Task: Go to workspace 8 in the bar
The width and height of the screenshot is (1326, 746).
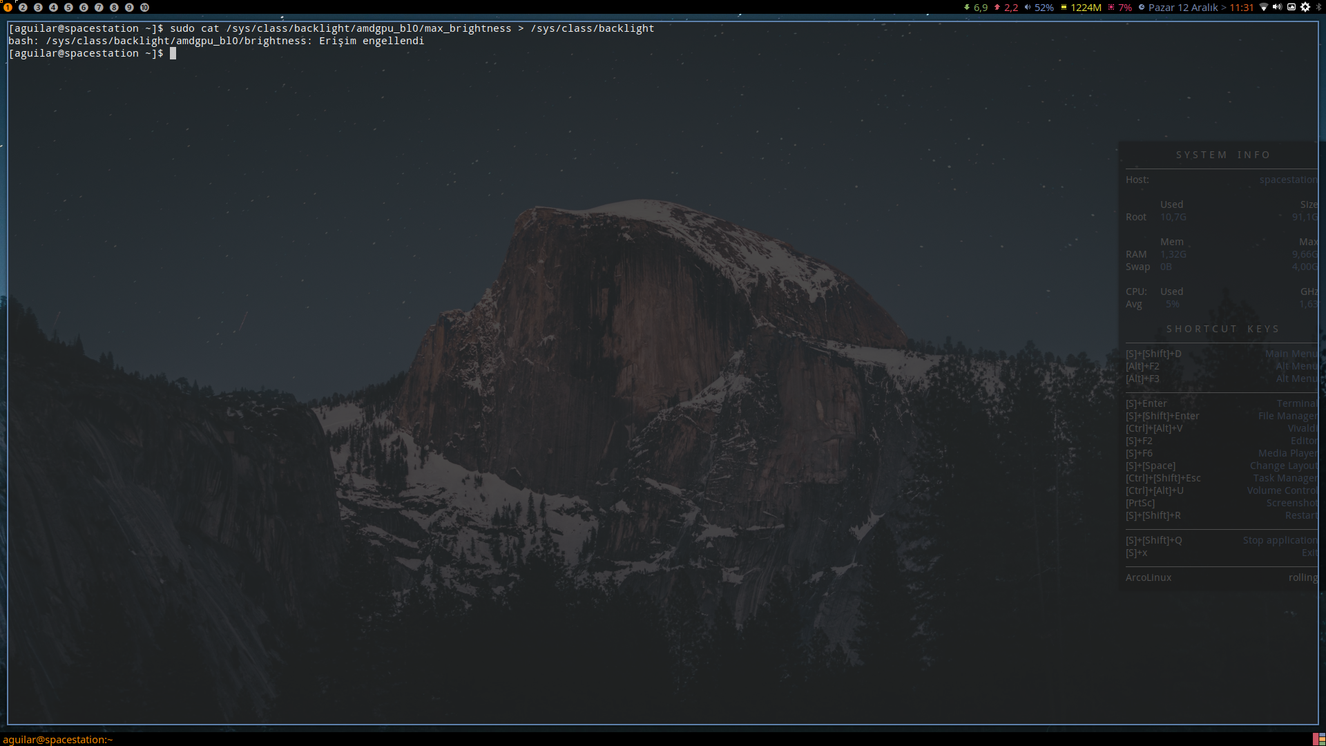Action: 114,8
